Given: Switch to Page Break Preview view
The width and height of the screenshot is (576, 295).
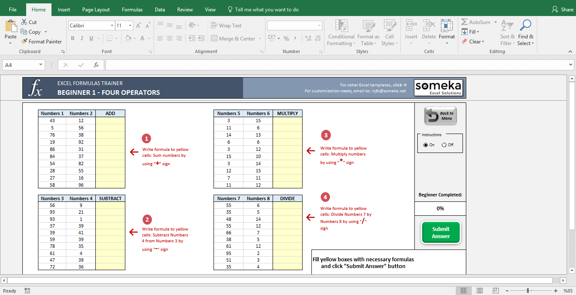Looking at the screenshot, I should [495, 291].
